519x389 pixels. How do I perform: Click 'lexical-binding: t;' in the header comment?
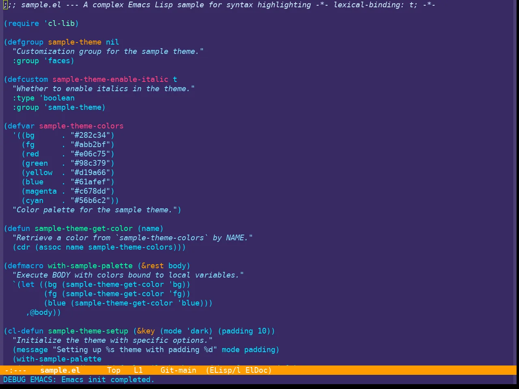pos(375,5)
